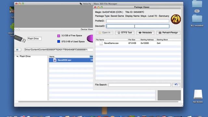Click the 0x4 starting block cell

(159, 43)
